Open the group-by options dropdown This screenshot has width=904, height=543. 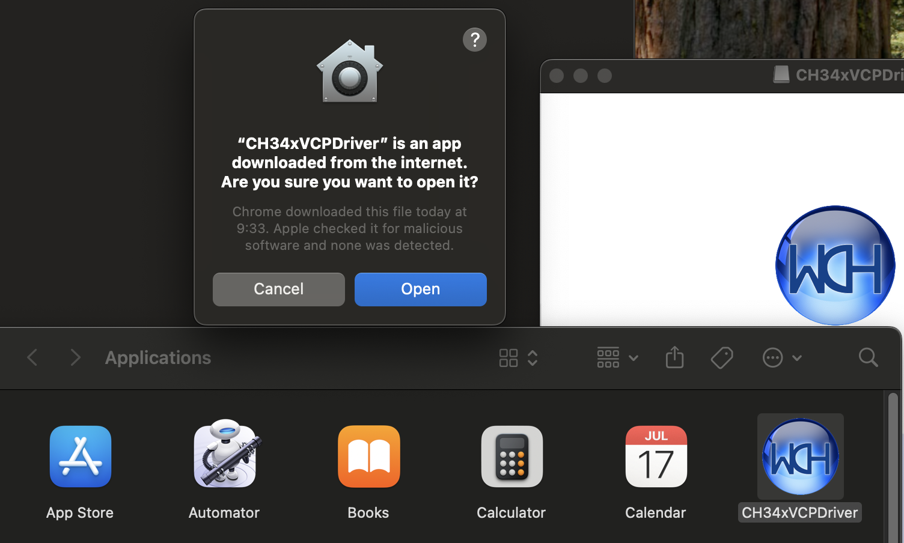pyautogui.click(x=617, y=358)
